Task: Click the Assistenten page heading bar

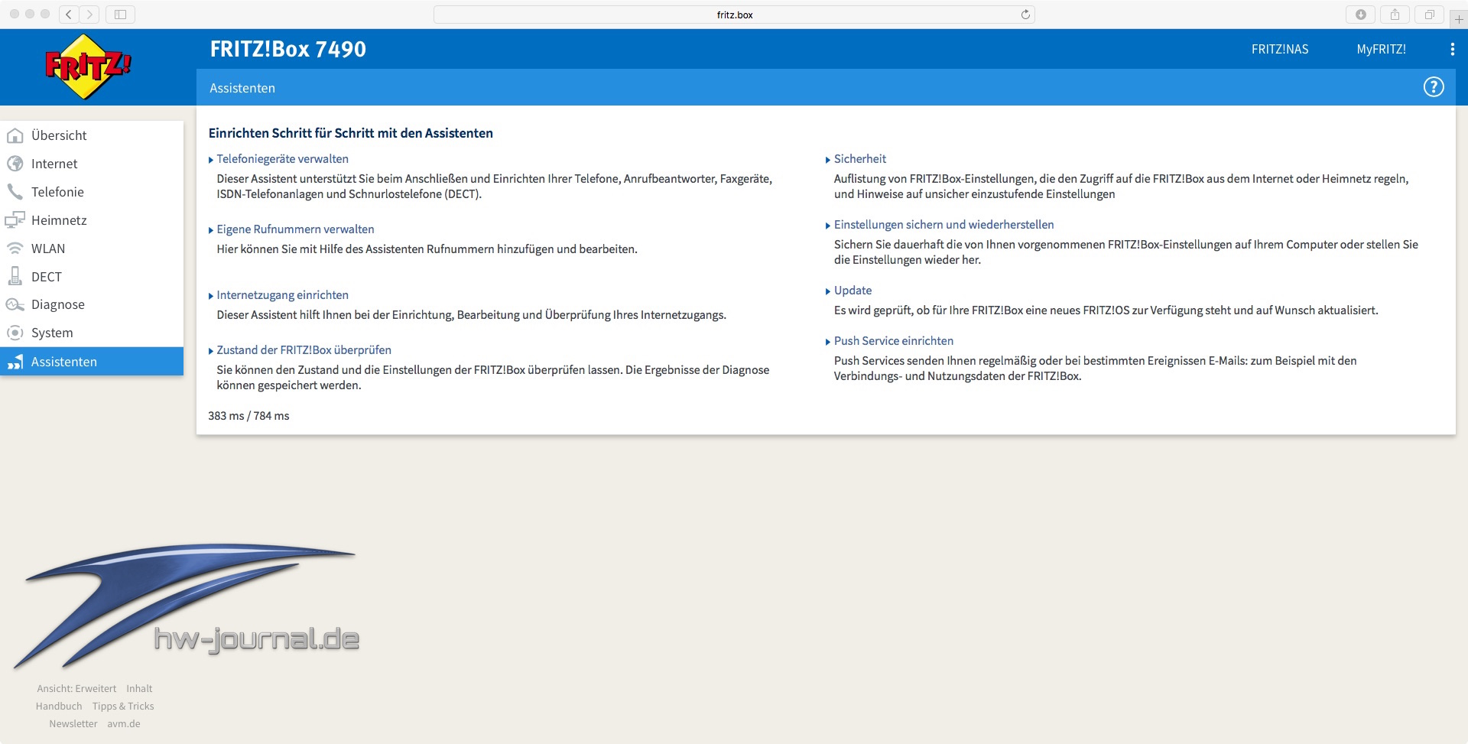Action: point(826,87)
